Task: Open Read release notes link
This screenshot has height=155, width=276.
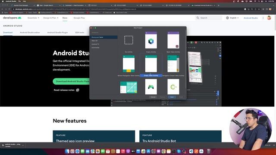Action: point(64,90)
